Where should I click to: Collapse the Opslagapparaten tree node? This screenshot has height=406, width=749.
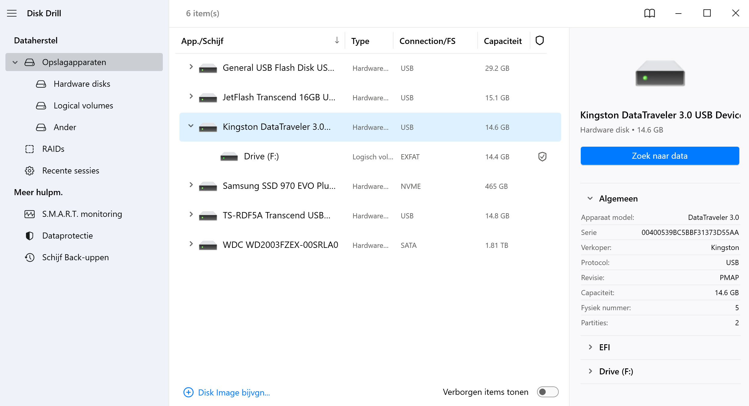(15, 62)
